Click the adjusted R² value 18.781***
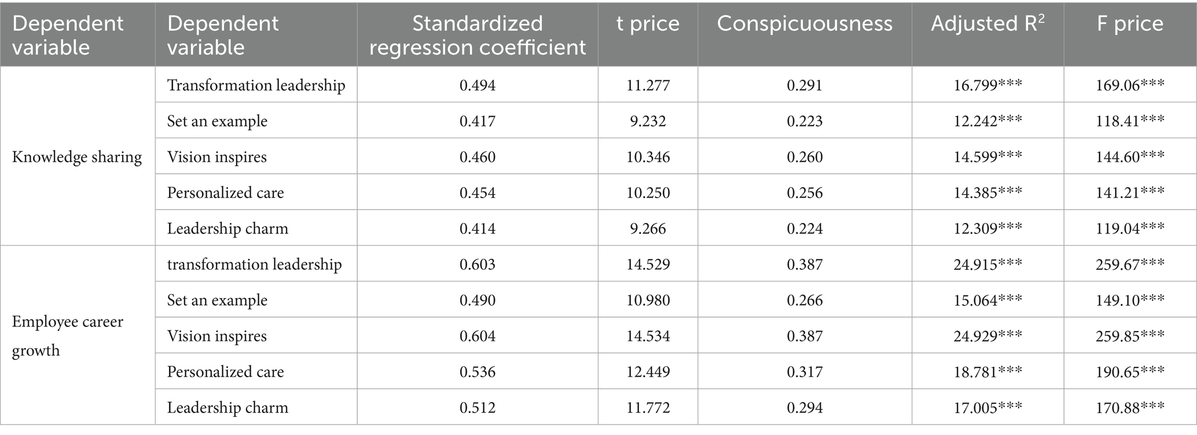 point(987,372)
